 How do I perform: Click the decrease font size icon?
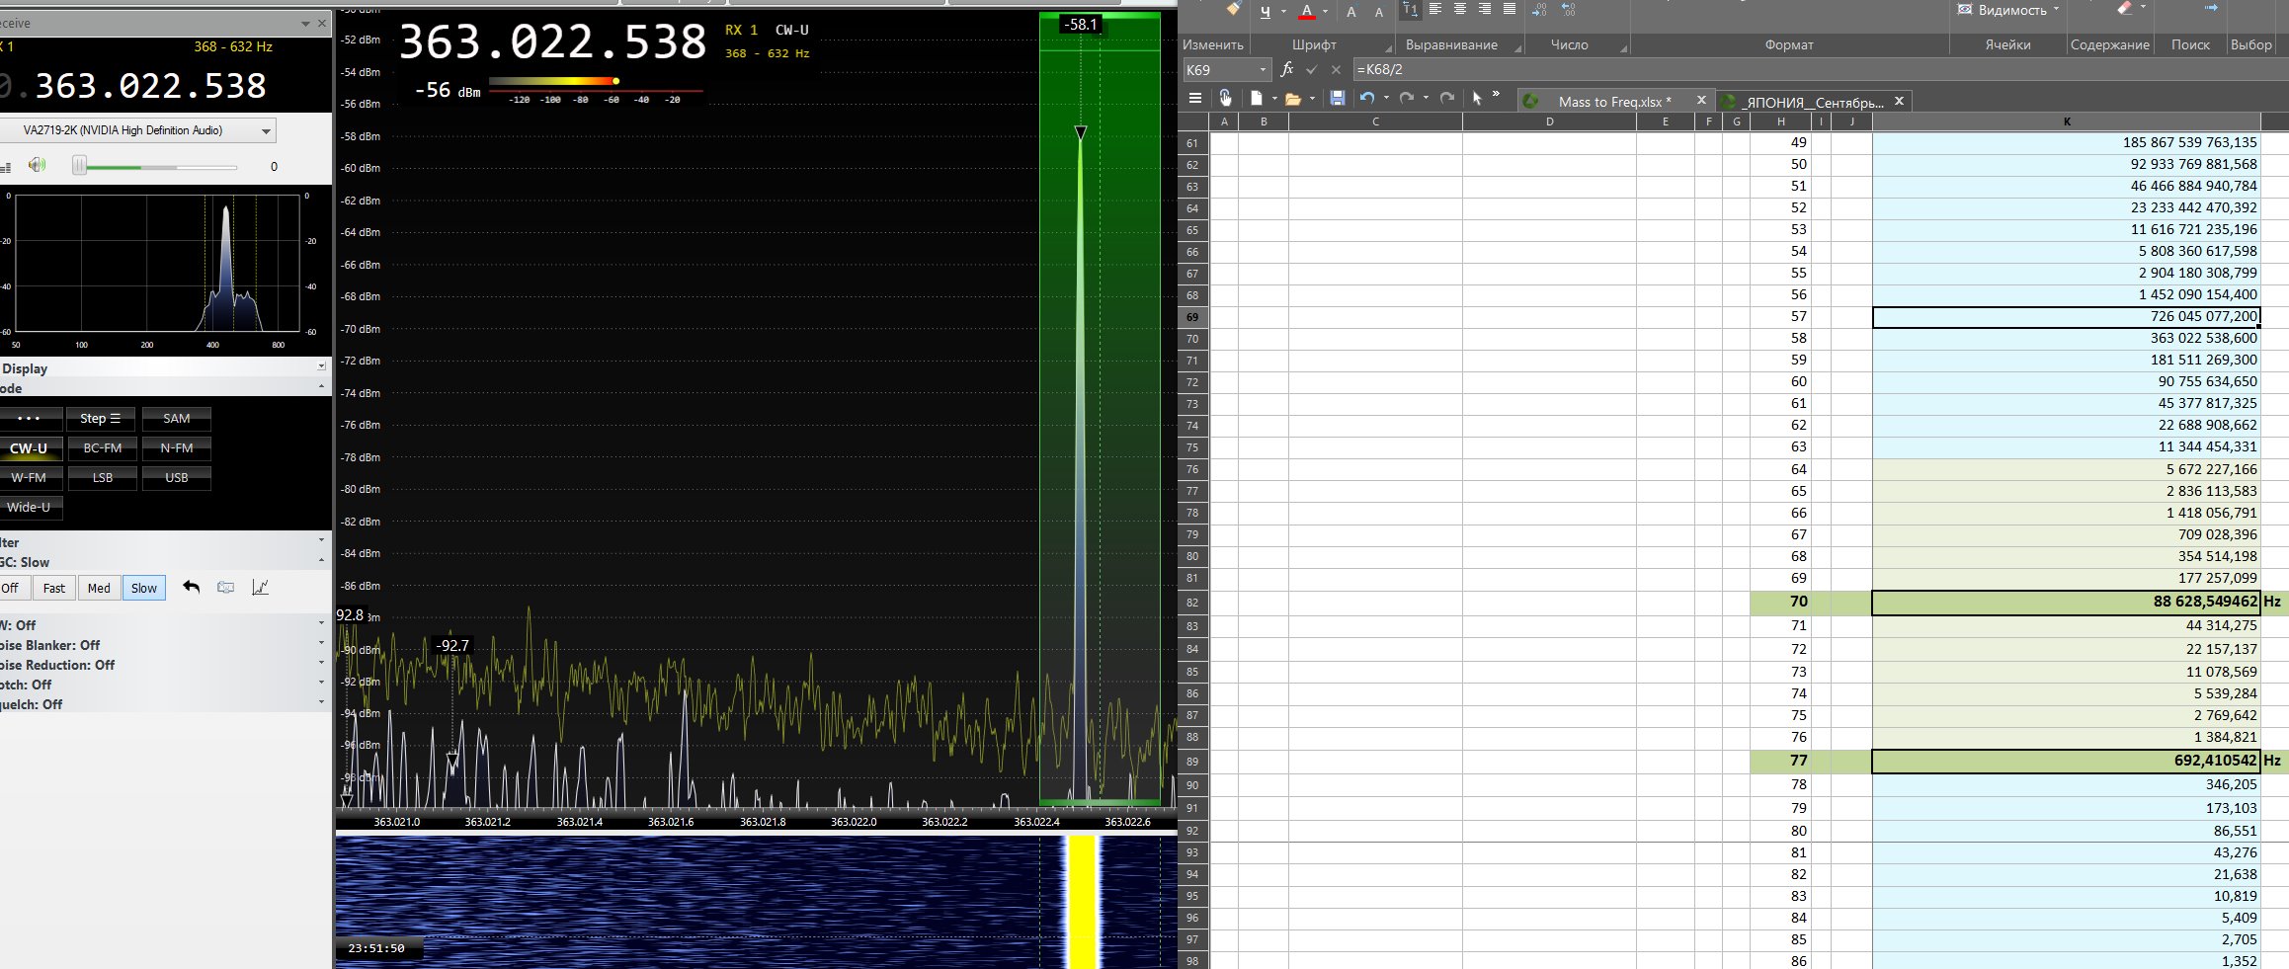click(1379, 13)
